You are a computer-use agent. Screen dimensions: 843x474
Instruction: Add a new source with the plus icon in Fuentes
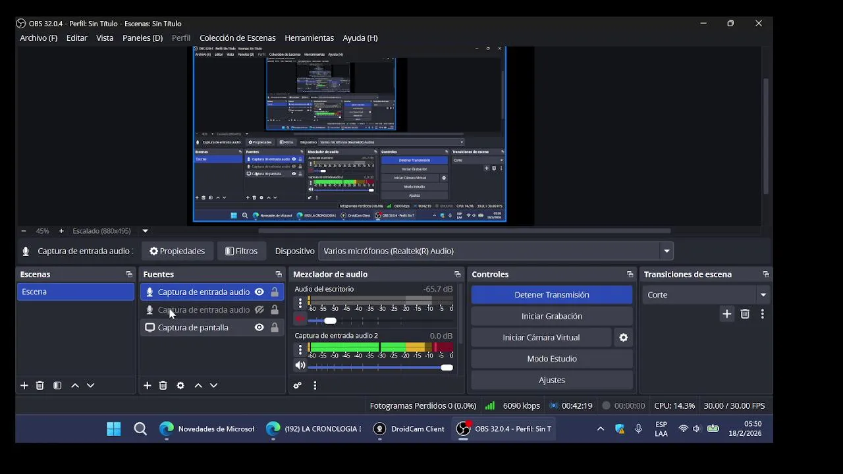148,386
